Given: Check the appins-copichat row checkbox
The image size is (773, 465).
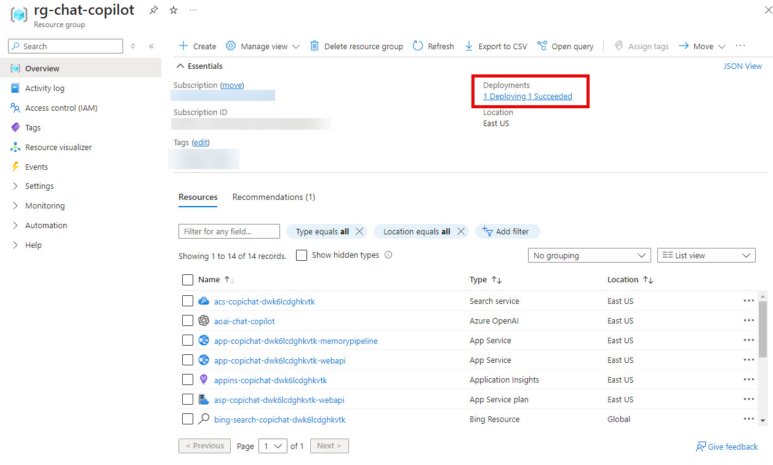Looking at the screenshot, I should click(188, 380).
